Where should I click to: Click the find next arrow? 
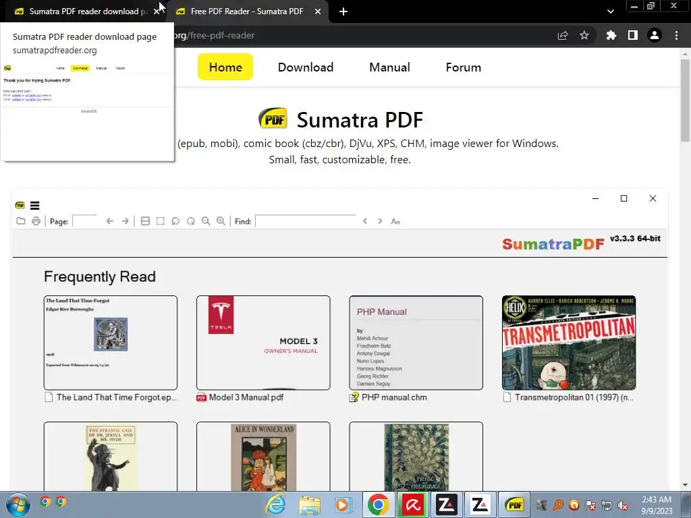click(x=380, y=221)
